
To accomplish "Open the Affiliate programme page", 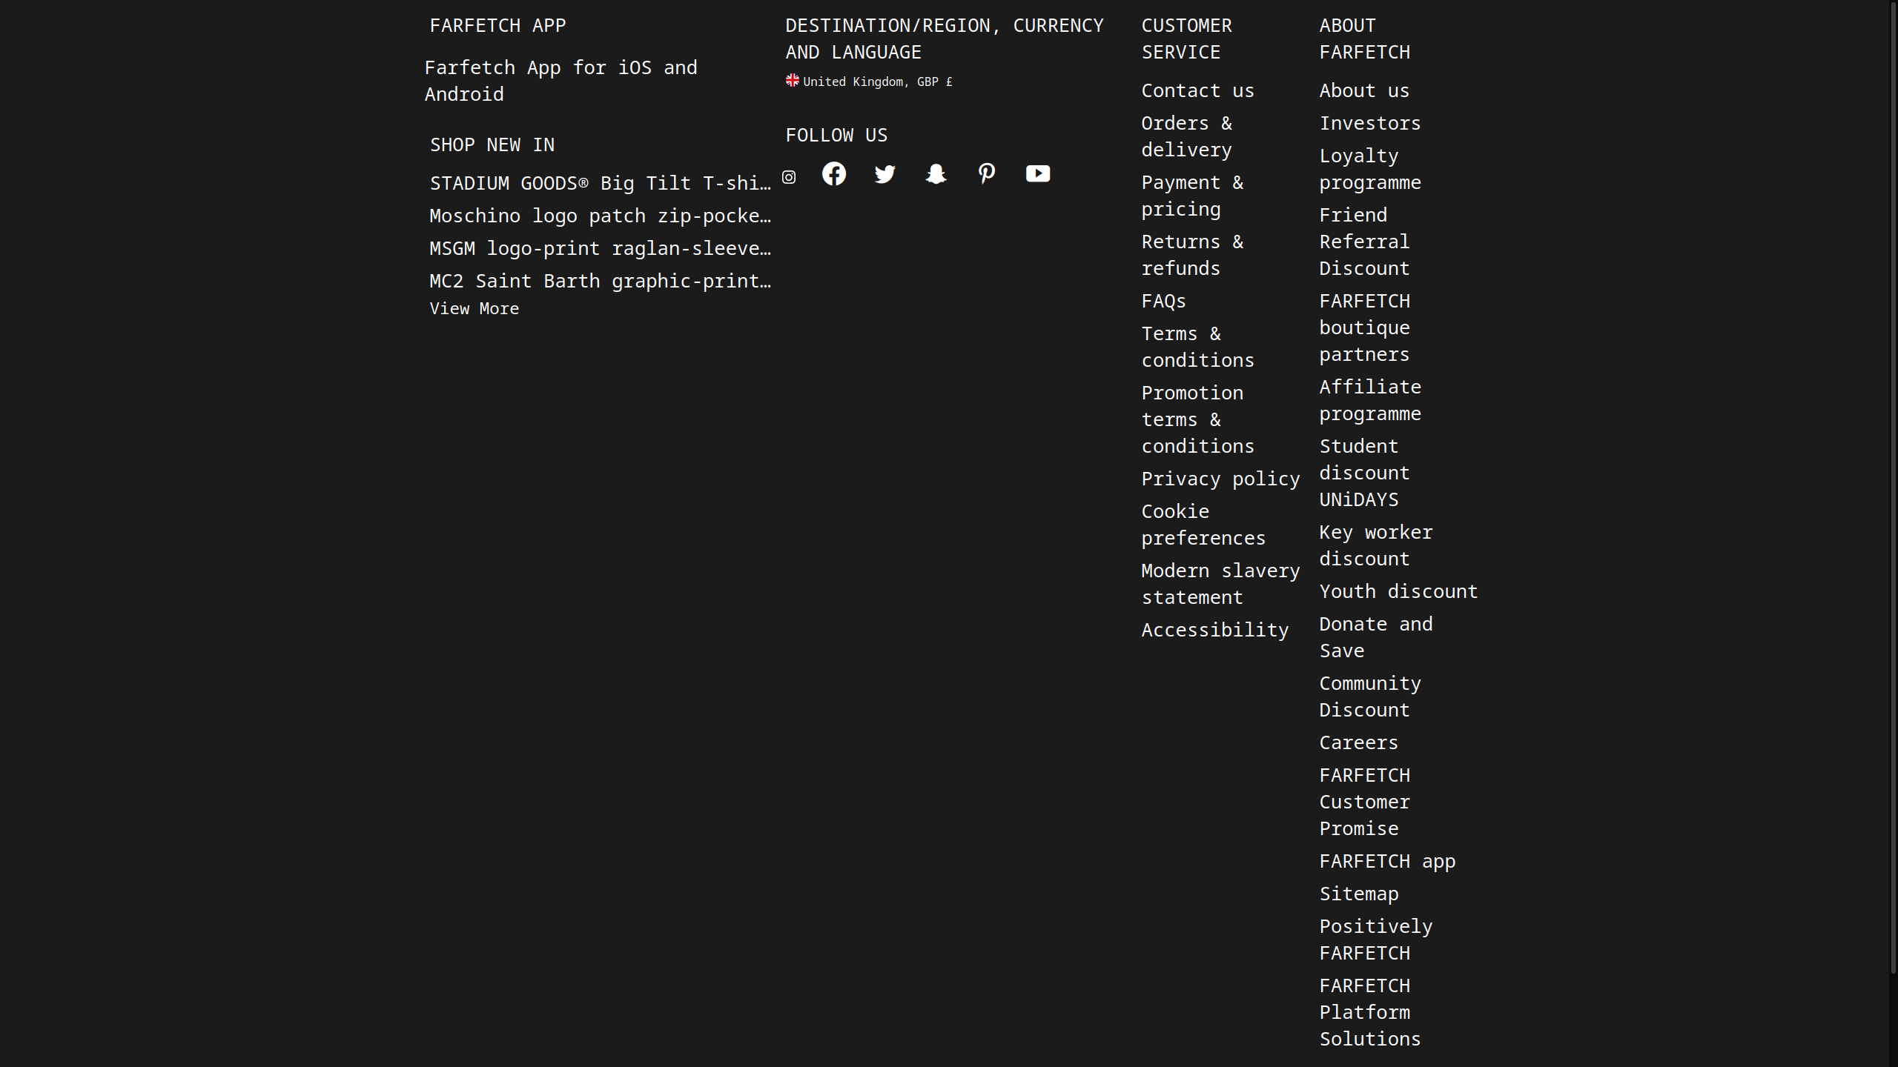I will [1370, 399].
